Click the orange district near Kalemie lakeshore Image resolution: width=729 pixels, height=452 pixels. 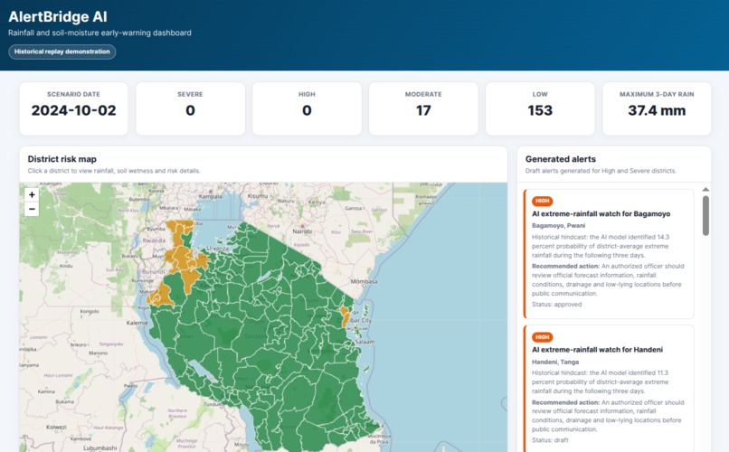pyautogui.click(x=161, y=296)
